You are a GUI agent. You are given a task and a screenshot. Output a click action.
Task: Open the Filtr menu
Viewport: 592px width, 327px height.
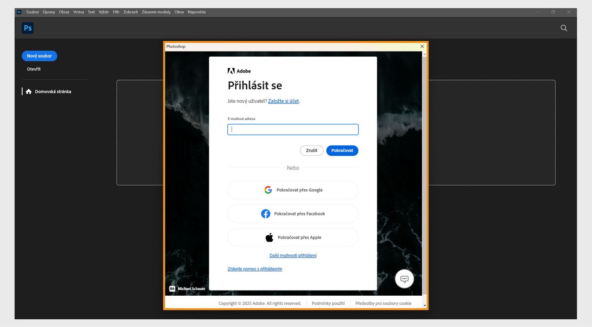(x=115, y=12)
